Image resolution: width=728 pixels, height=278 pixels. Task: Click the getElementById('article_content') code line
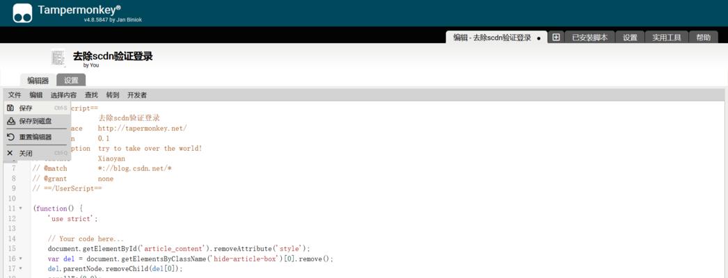point(179,248)
